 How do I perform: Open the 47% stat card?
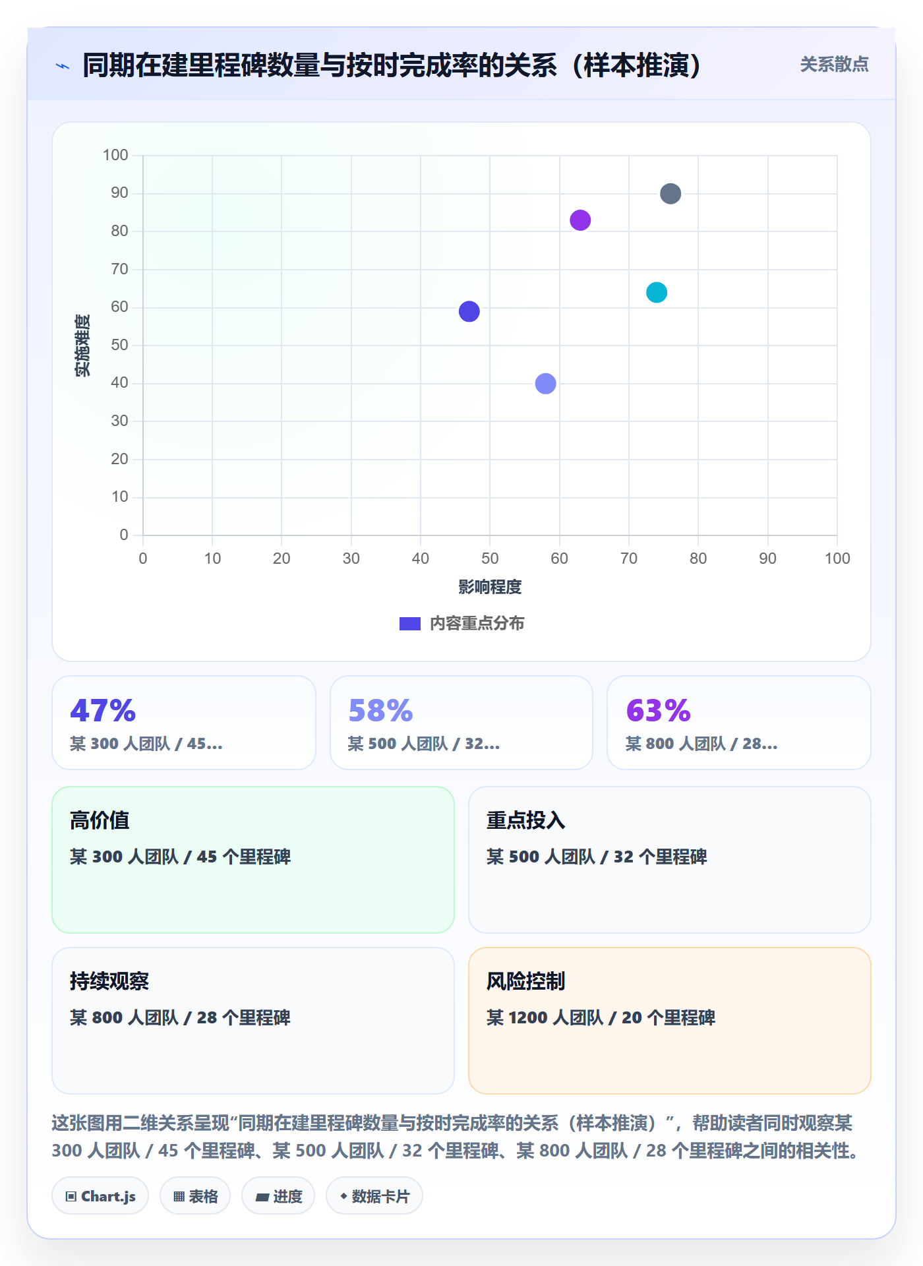184,723
